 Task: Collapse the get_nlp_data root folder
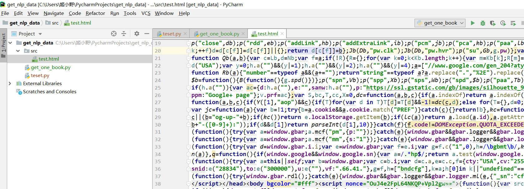(10, 43)
